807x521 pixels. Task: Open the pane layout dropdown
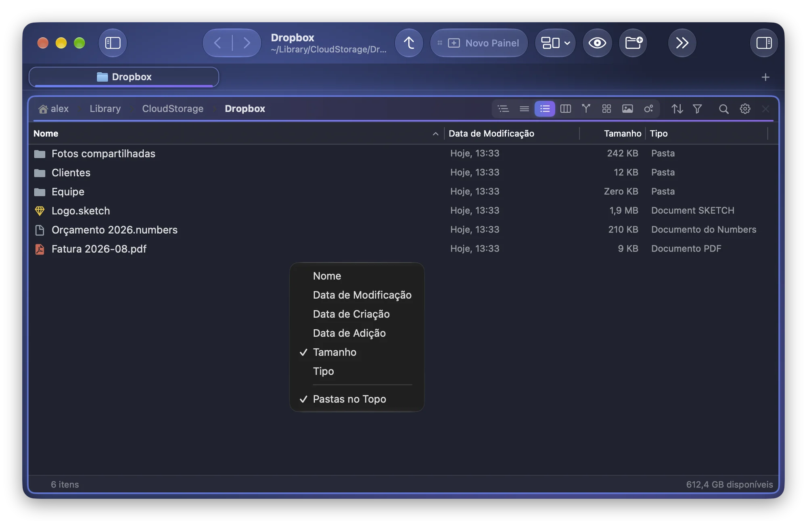[555, 43]
